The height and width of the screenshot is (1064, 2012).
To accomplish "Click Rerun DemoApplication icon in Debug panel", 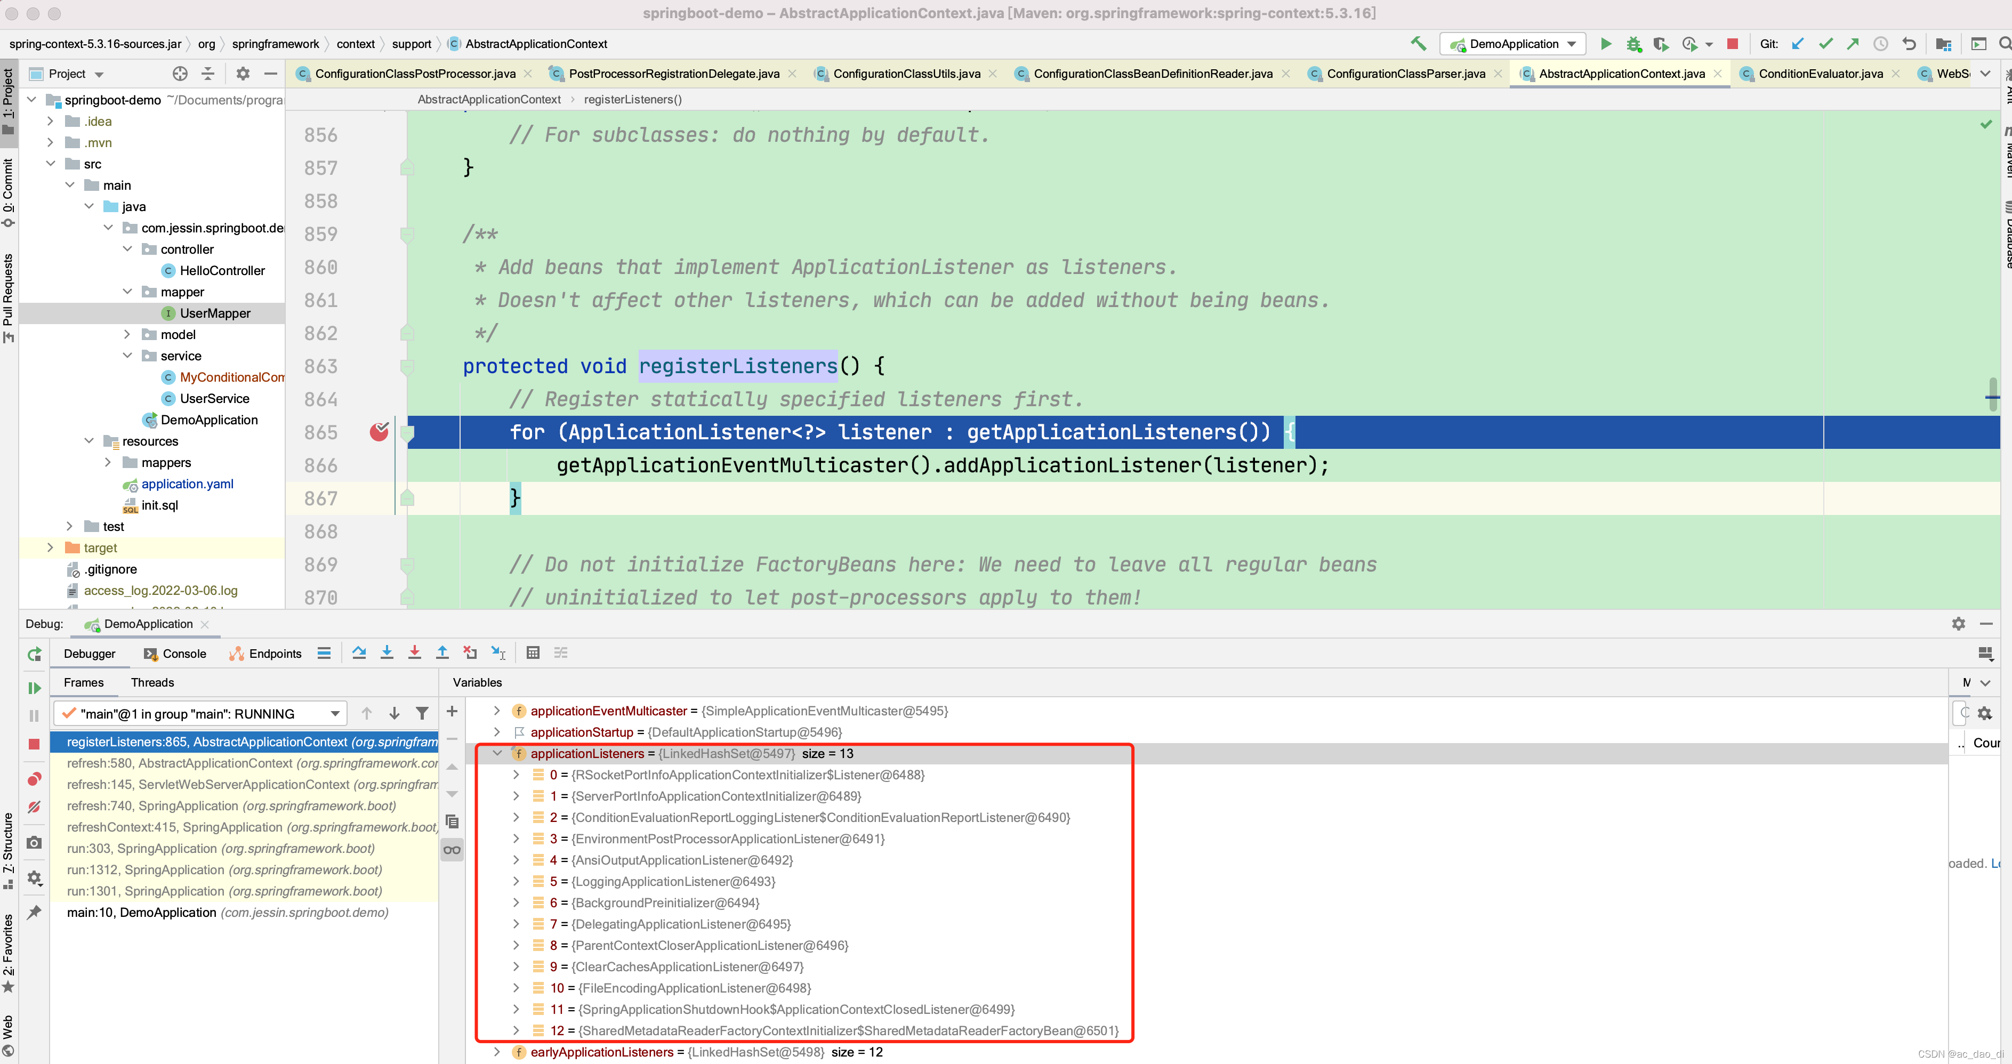I will coord(34,654).
